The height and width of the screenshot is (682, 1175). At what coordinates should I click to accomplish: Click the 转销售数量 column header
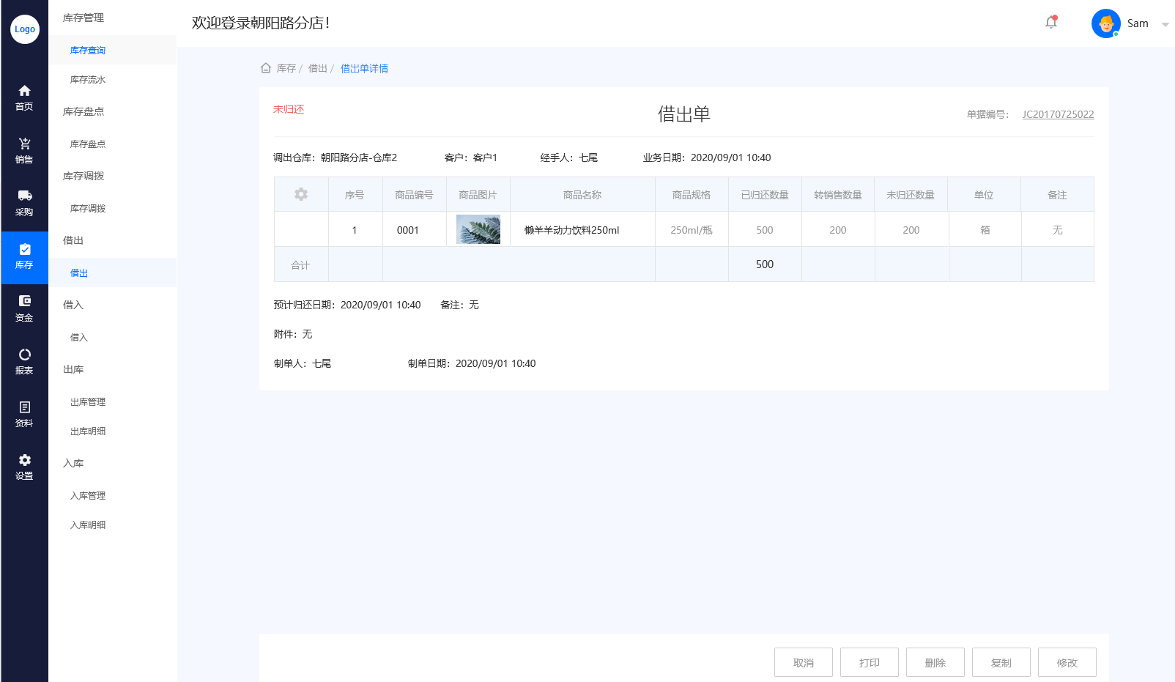[x=838, y=194]
